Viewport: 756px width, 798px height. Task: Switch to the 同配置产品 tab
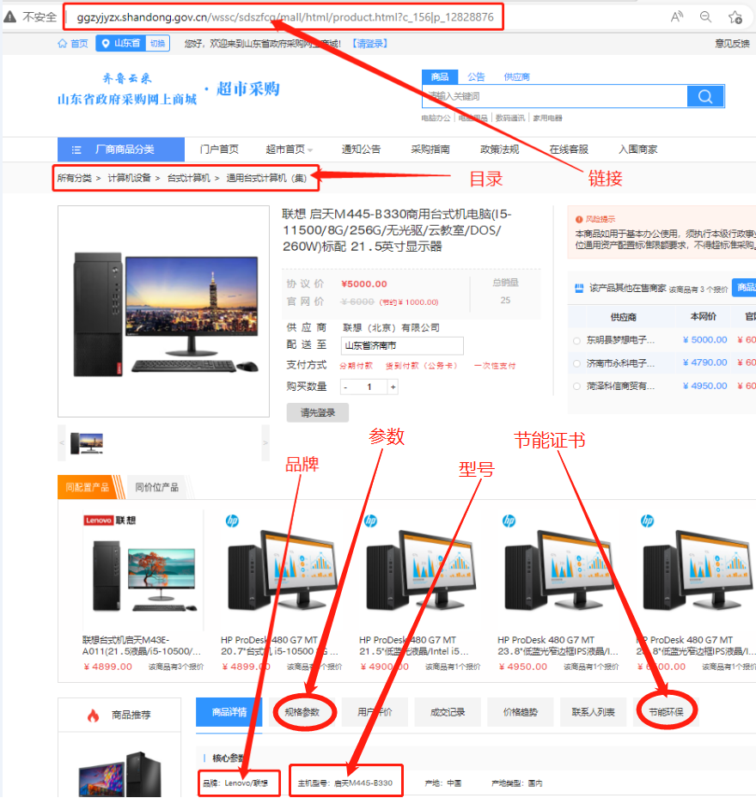pos(88,487)
